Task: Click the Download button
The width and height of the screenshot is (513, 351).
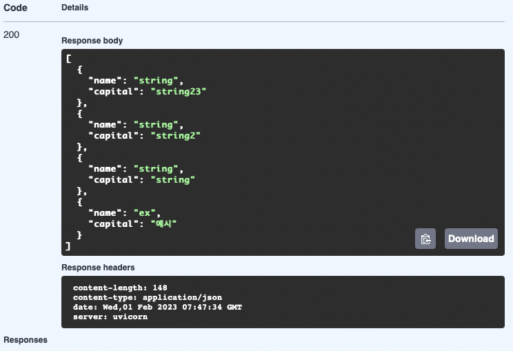Action: coord(471,239)
